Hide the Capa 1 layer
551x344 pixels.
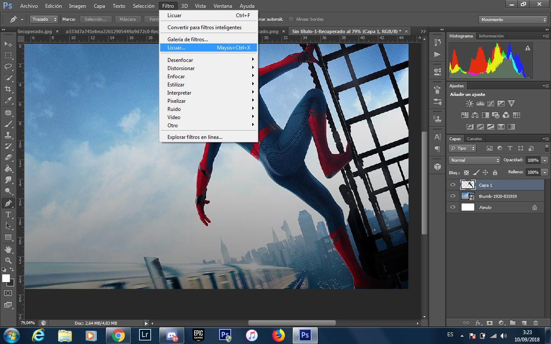click(x=452, y=185)
